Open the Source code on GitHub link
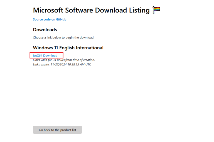The width and height of the screenshot is (214, 142). coord(50,19)
